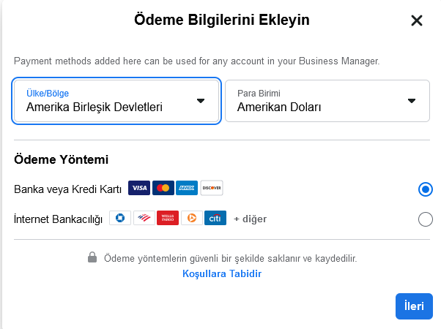The image size is (441, 329).
Task: Click the Chase bank icon
Action: [x=120, y=218]
